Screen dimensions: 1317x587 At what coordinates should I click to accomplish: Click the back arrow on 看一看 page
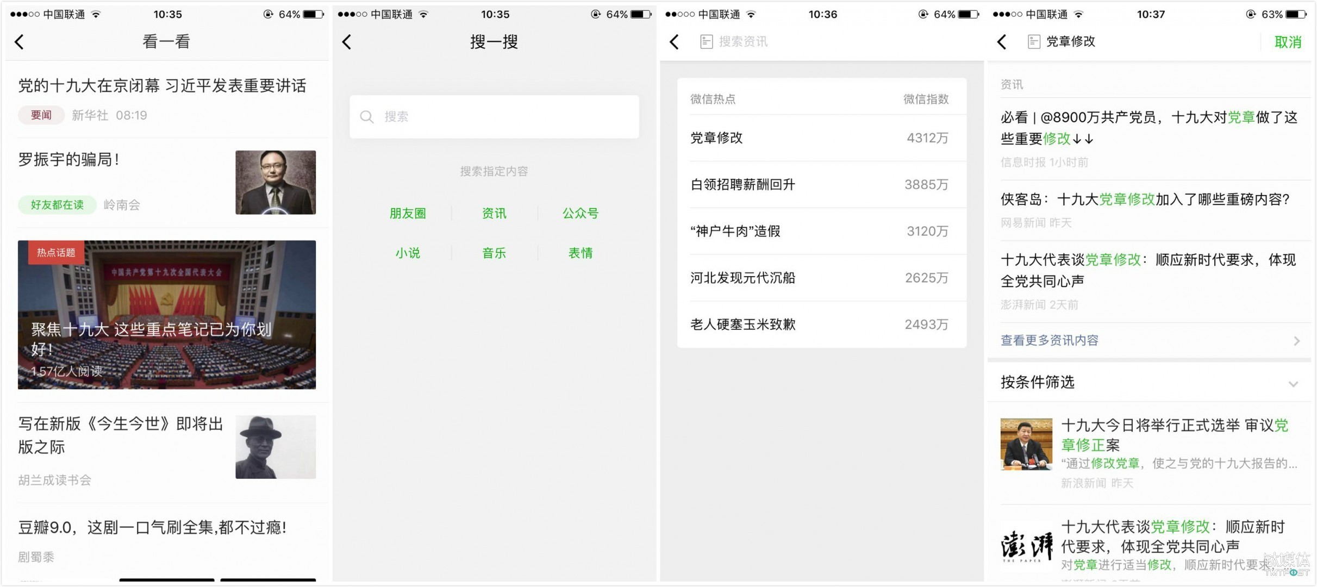18,42
